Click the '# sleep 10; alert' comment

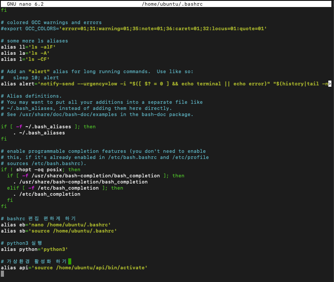[30, 78]
